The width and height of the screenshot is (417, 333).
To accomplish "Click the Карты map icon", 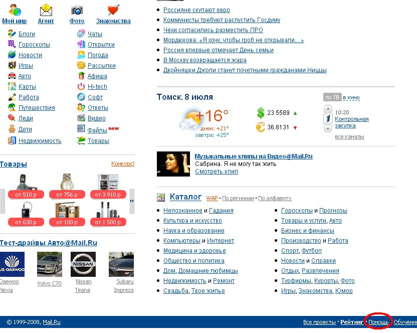I will point(12,87).
